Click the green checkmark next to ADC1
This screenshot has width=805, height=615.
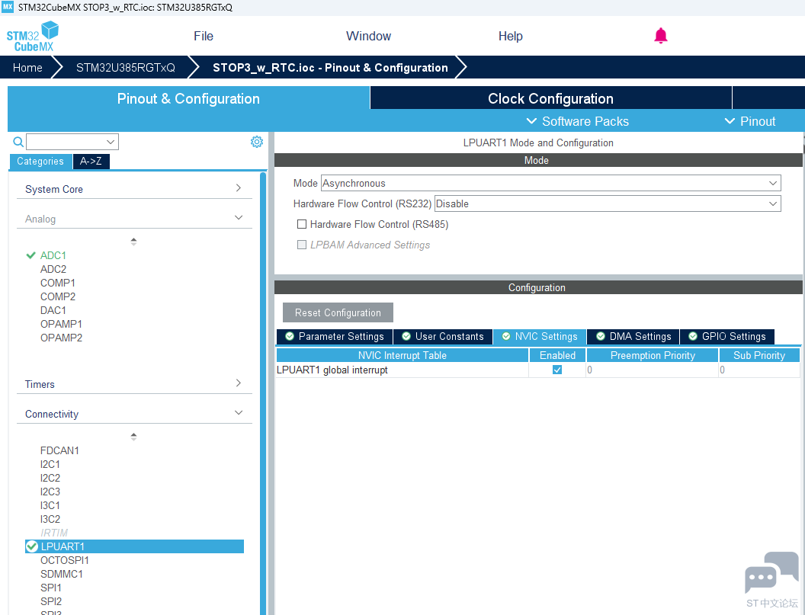tap(31, 255)
